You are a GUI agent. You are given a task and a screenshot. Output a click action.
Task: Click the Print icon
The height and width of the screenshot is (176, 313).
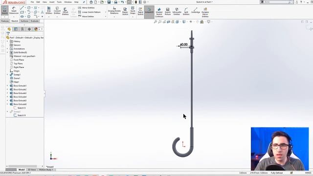point(115,2)
